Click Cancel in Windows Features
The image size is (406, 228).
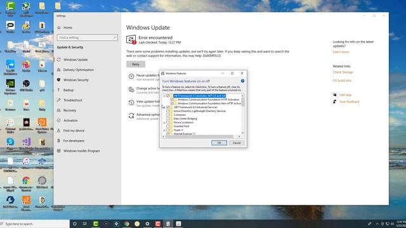point(237,142)
